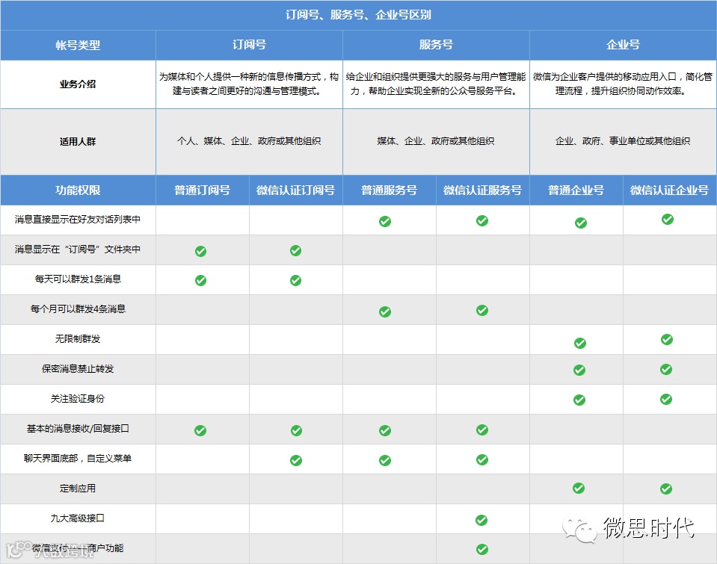This screenshot has height=564, width=717.
Task: Click 微信认证订阅号 checkmark in 自定义菜单 row
Action: [296, 460]
